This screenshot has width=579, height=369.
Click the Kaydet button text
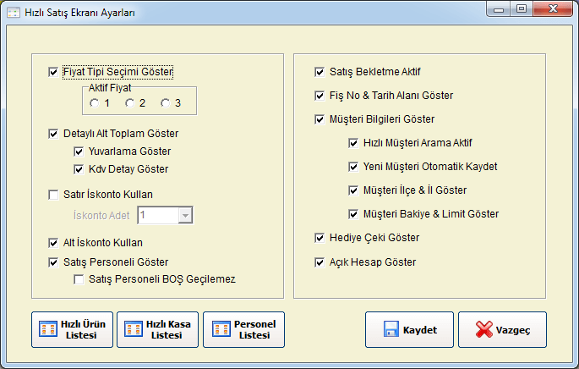click(420, 330)
